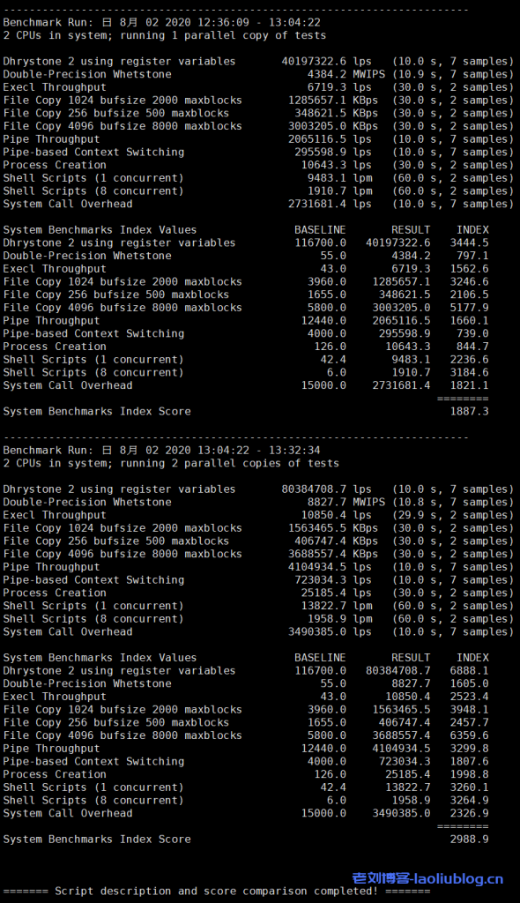Select the index value 2106.5

470,295
